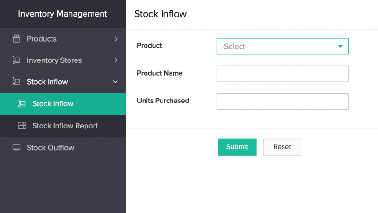Click the icon in the highlighted Stock Inflow sub-item
This screenshot has width=378, height=213.
pos(22,104)
